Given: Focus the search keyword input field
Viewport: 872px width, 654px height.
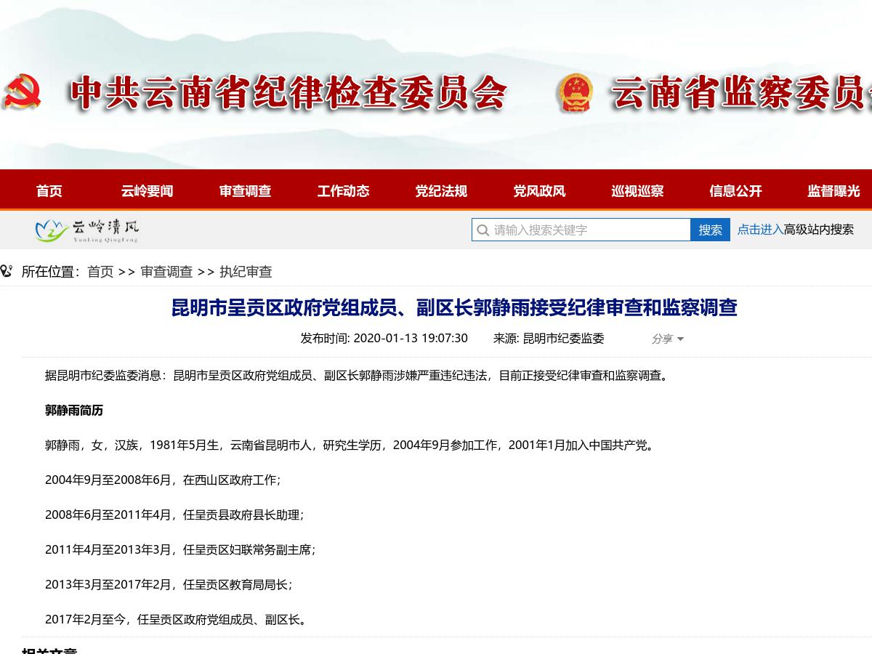Looking at the screenshot, I should coord(589,230).
